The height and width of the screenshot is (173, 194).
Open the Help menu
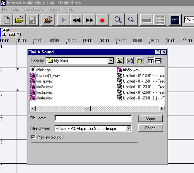tap(69, 9)
